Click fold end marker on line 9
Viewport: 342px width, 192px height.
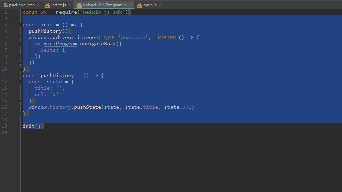pyautogui.click(x=20, y=63)
